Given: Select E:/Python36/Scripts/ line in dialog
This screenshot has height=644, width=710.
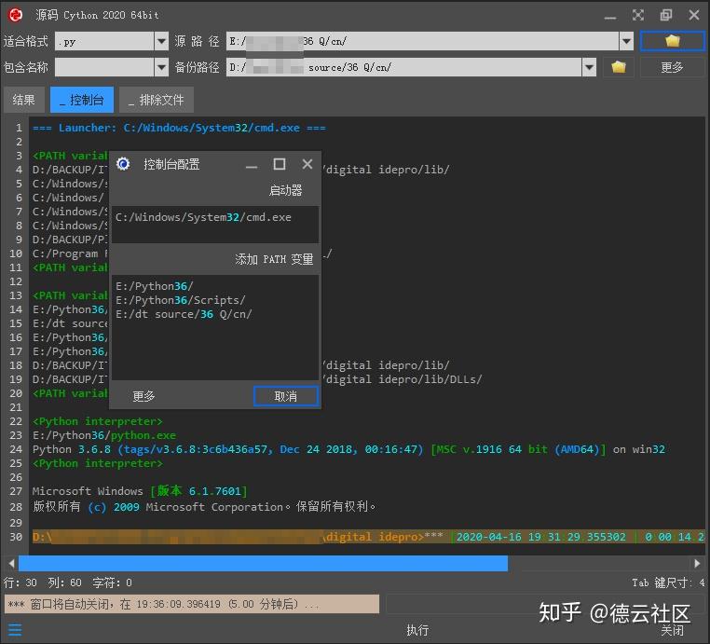Looking at the screenshot, I should pyautogui.click(x=181, y=300).
